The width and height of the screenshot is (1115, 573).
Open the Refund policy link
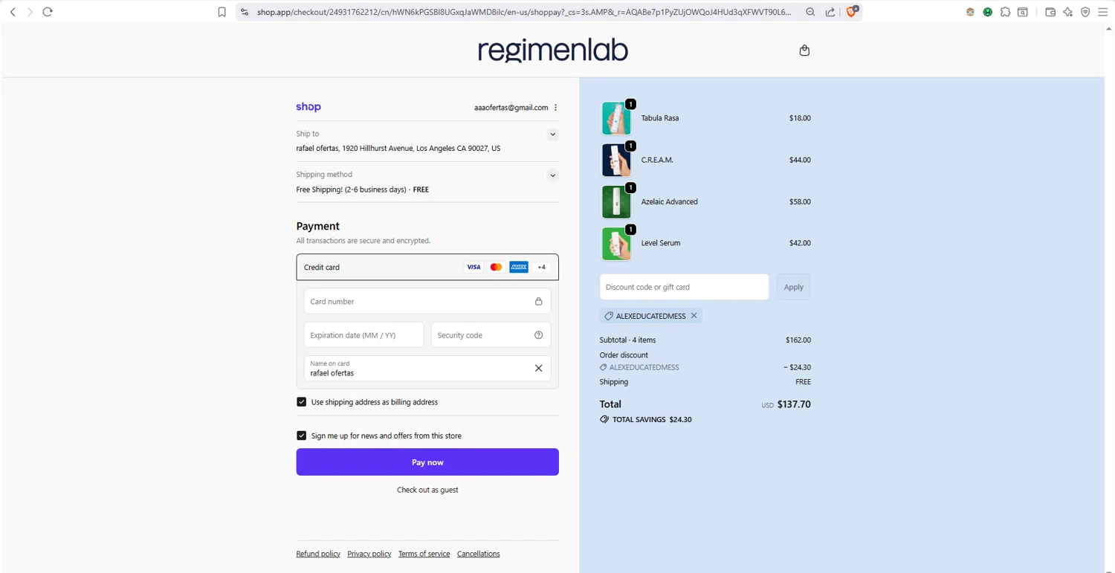tap(318, 554)
